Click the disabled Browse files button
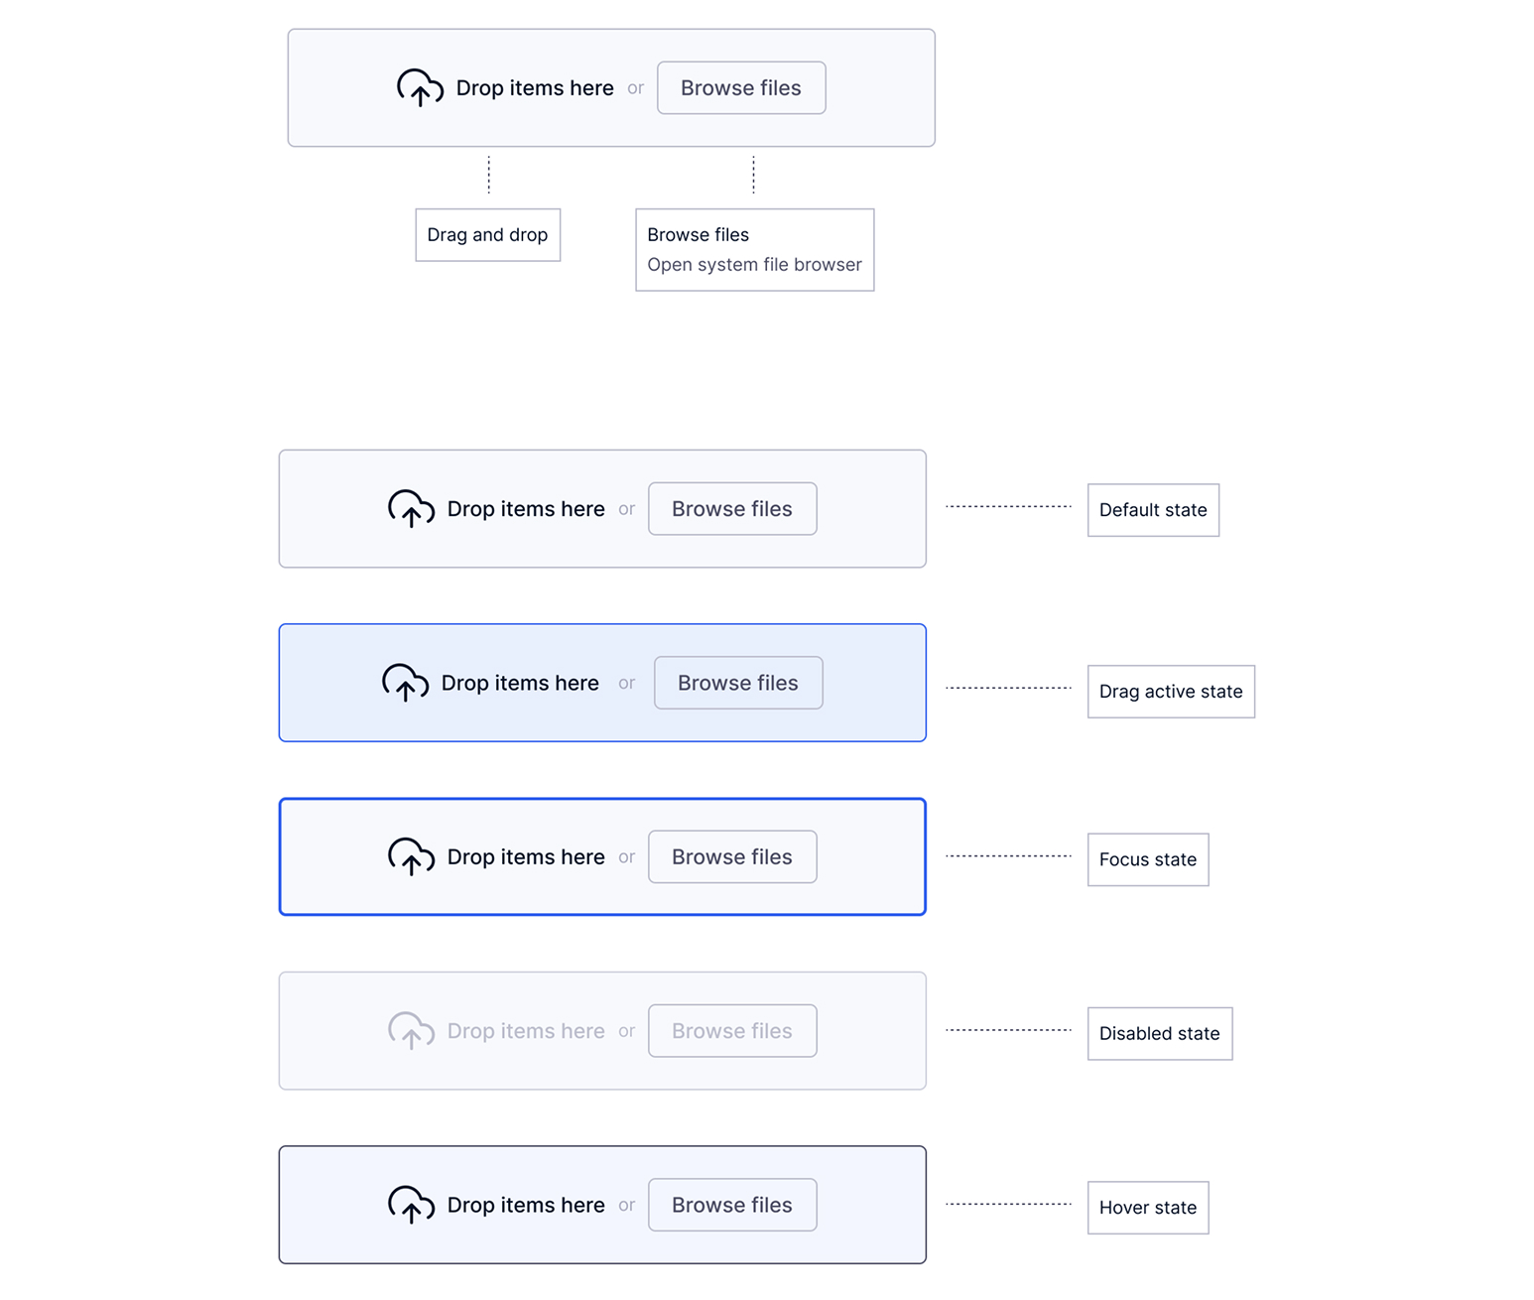 (732, 1031)
